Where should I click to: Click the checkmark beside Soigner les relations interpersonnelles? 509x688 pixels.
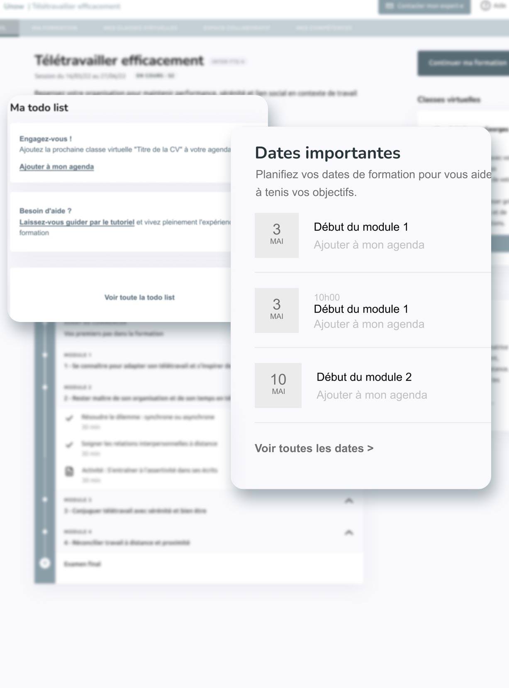[x=69, y=444]
